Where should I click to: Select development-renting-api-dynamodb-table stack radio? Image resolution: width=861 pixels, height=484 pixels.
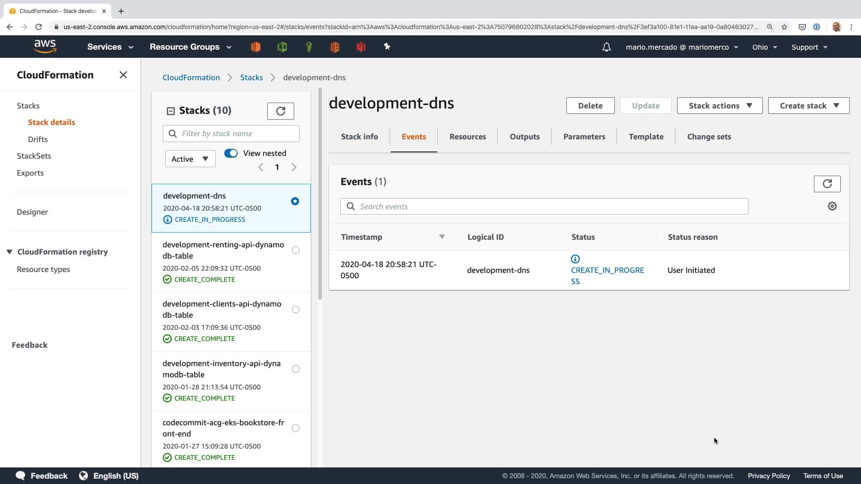point(296,250)
